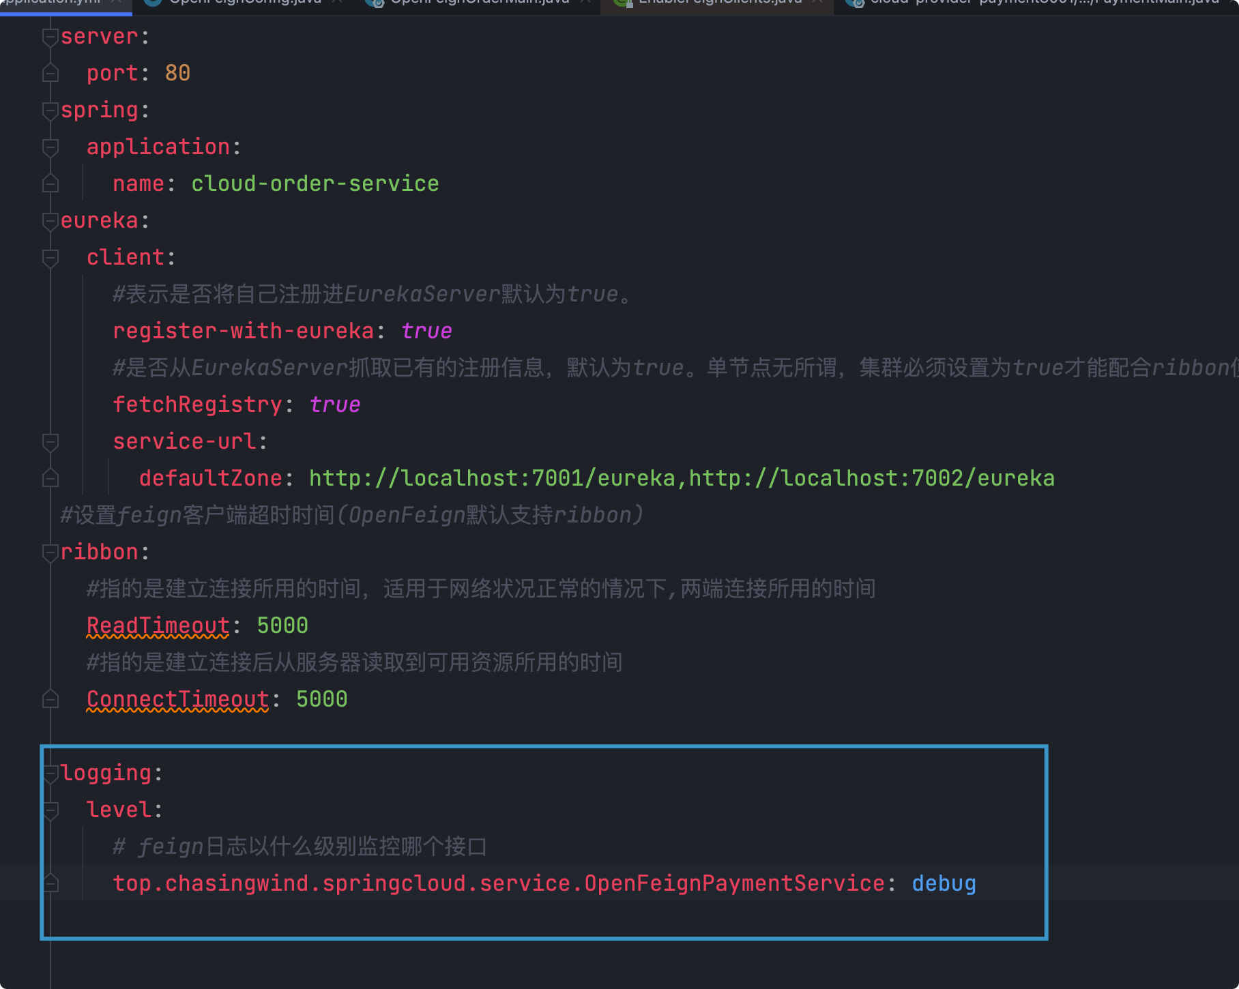Click the fold-end marker beside name: cloud-order-service
The width and height of the screenshot is (1239, 989).
50,183
